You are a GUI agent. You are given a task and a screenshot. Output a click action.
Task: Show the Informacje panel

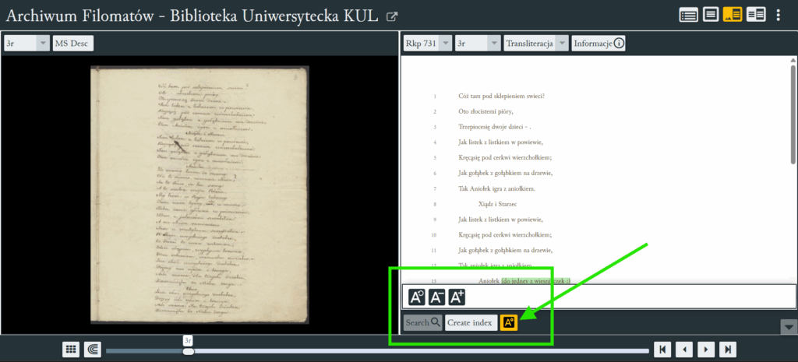tap(598, 44)
